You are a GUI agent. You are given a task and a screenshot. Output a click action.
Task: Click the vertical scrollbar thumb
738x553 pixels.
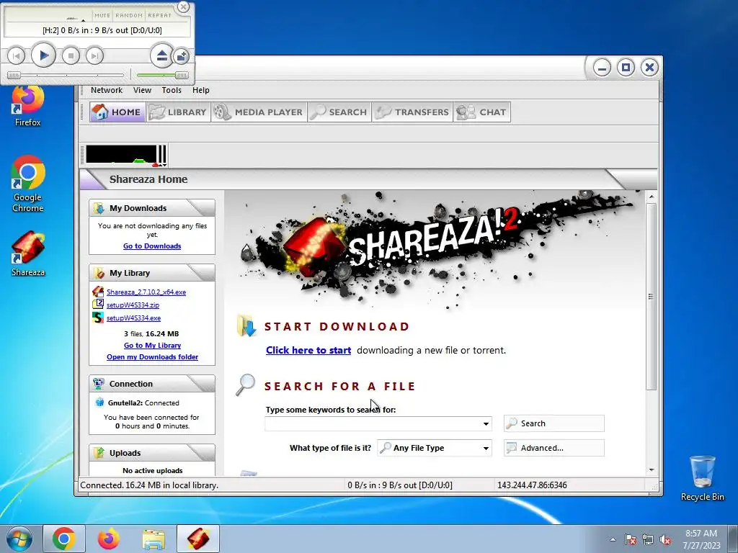pos(652,297)
